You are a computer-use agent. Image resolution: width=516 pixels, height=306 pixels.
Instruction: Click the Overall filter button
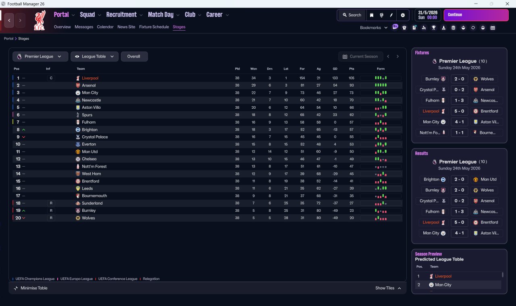point(134,56)
